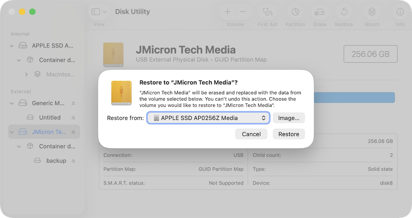Open the View options chevron menu

[x=105, y=12]
